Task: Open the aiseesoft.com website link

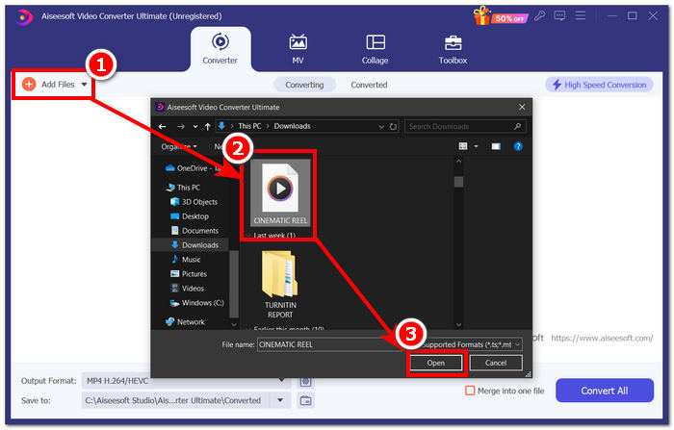Action: pyautogui.click(x=602, y=339)
